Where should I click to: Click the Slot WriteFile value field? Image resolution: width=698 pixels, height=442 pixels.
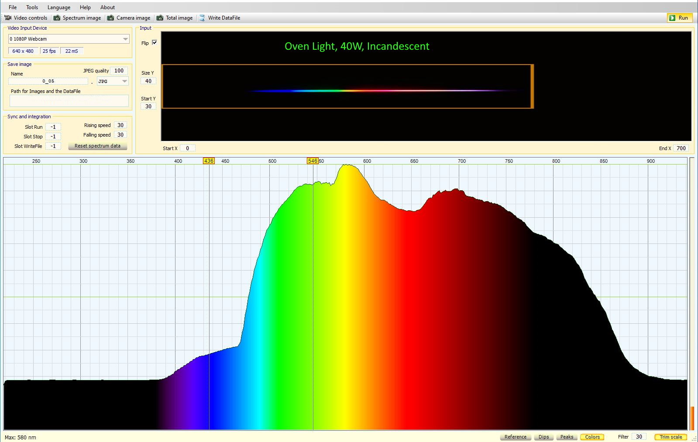pos(53,146)
